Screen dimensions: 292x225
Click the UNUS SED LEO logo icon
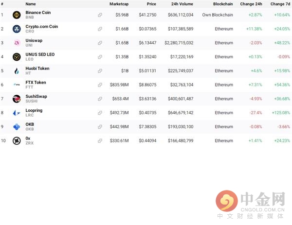[17, 57]
